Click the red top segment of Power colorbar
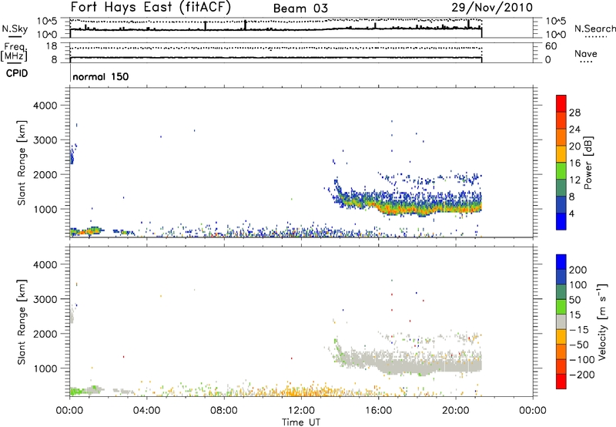616x427 pixels. click(561, 103)
